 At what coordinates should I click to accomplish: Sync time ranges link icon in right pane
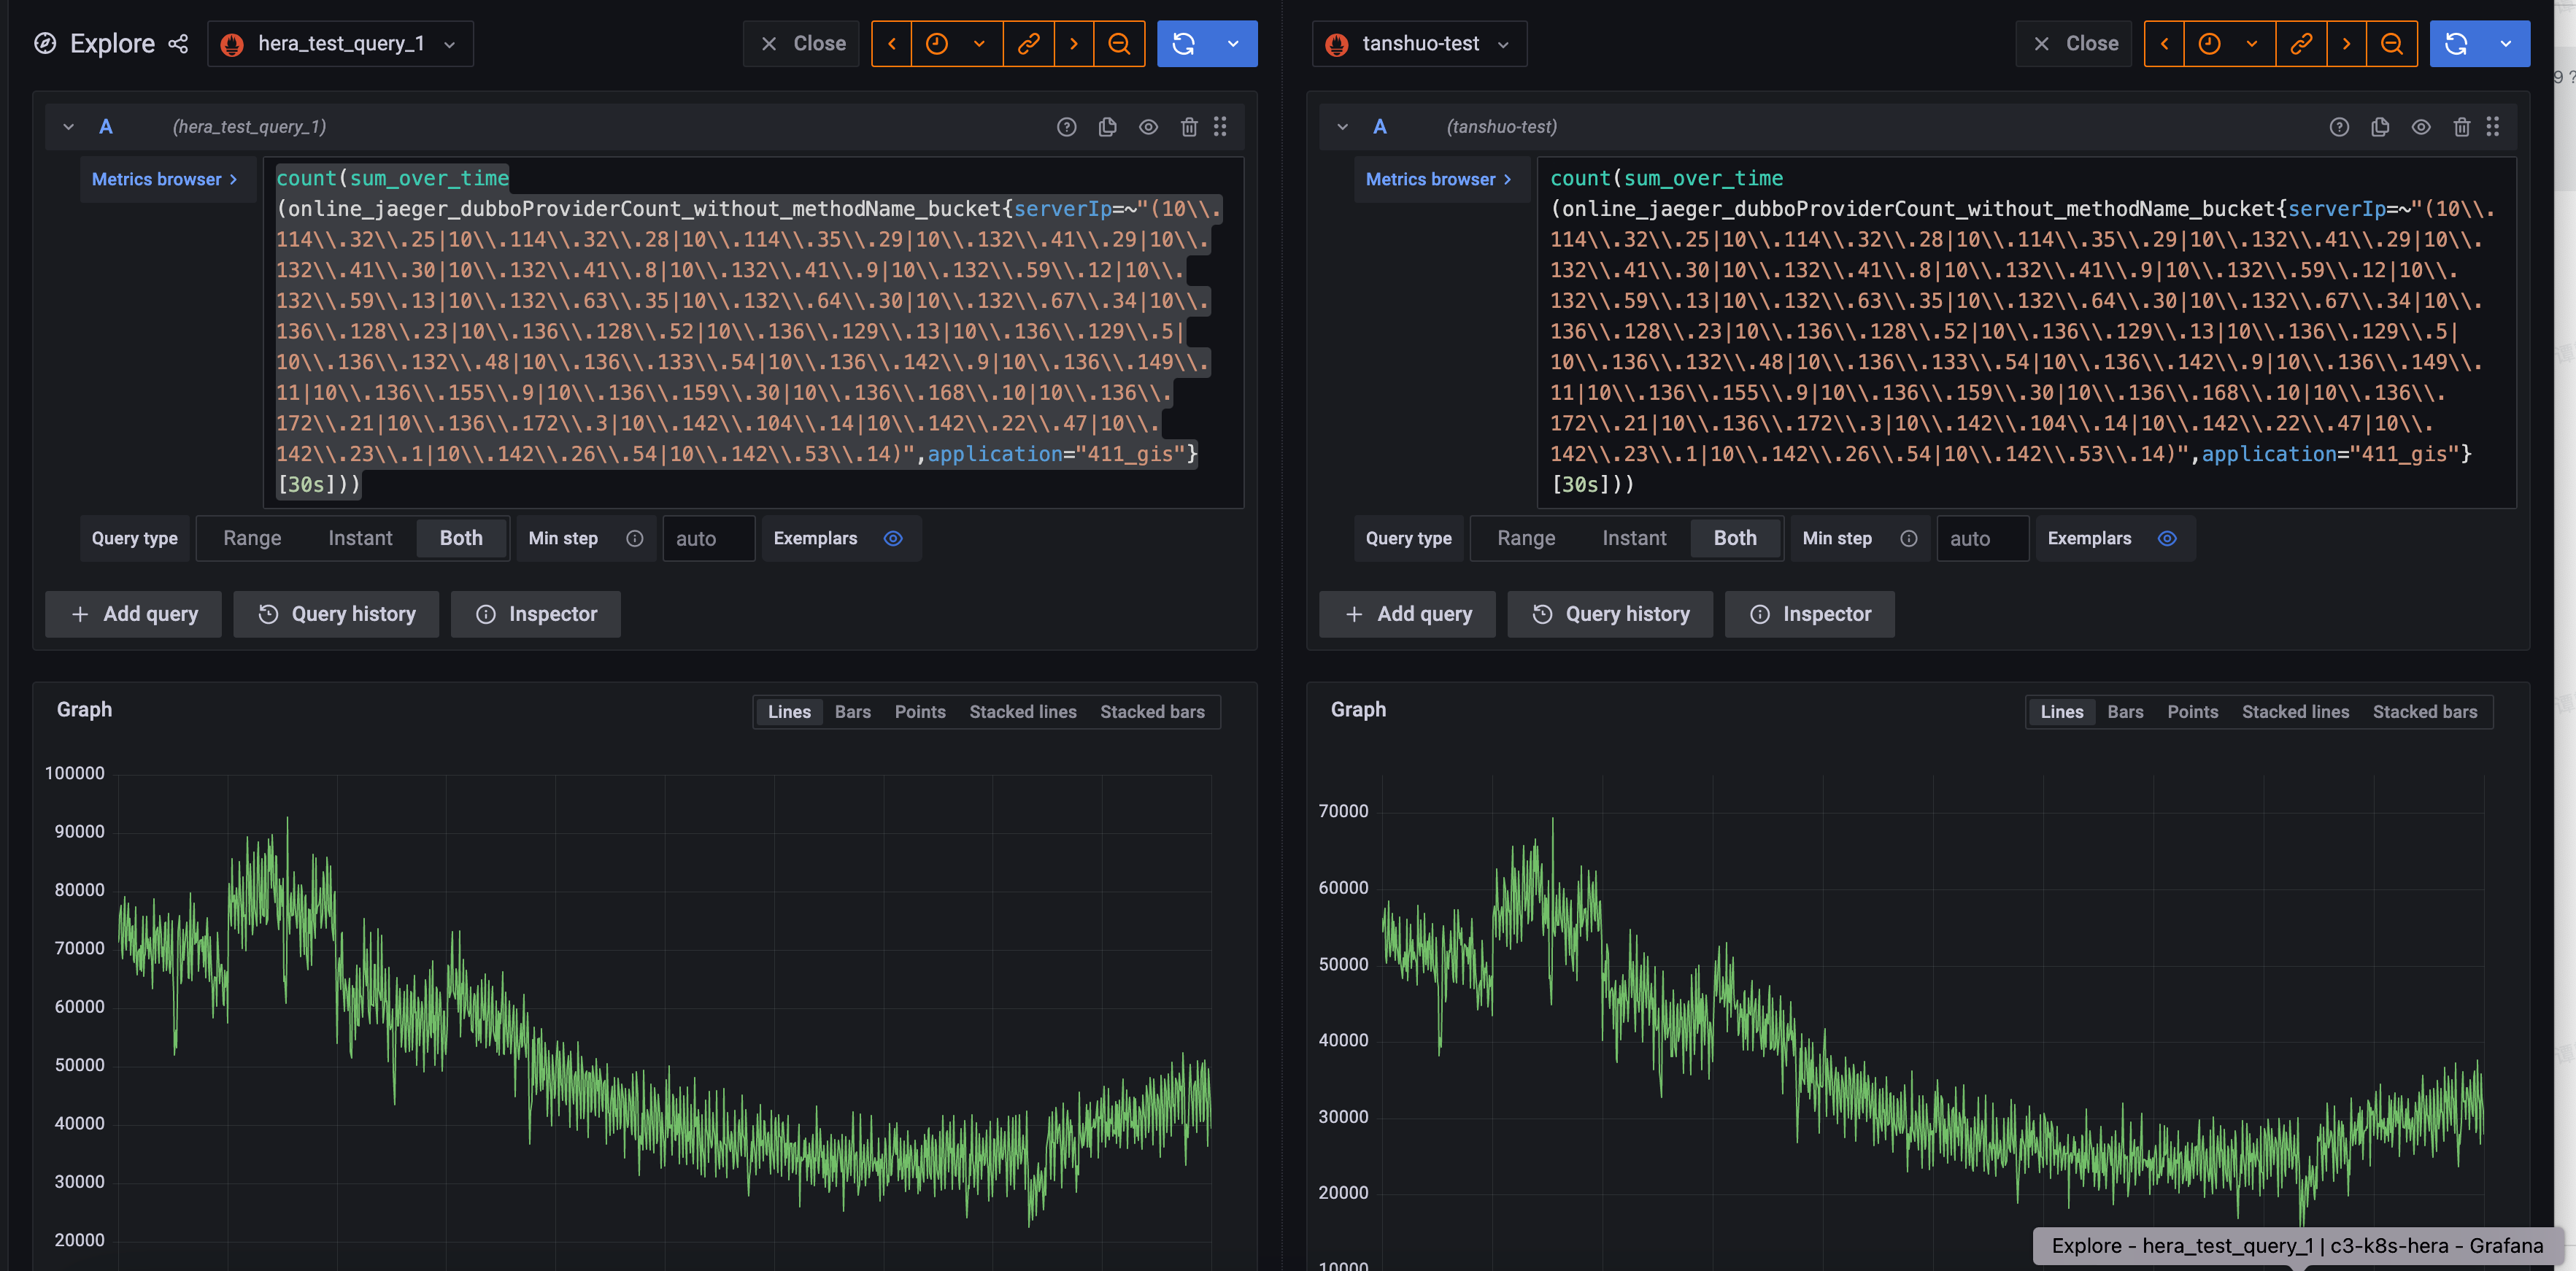pyautogui.click(x=2301, y=43)
